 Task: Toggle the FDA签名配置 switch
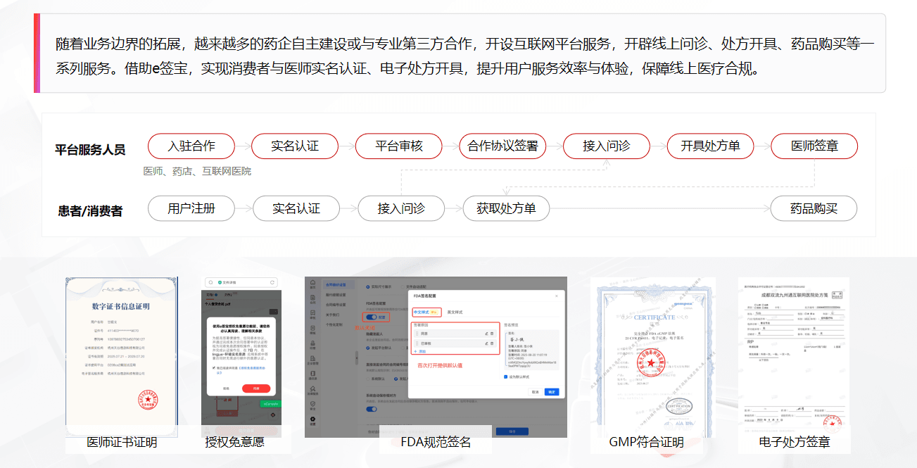[x=372, y=317]
